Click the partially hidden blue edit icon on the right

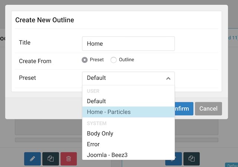point(178,159)
